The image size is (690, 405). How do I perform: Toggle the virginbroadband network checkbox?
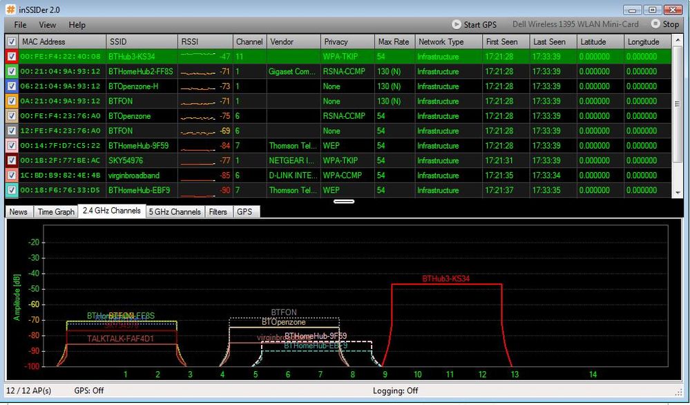(12, 176)
